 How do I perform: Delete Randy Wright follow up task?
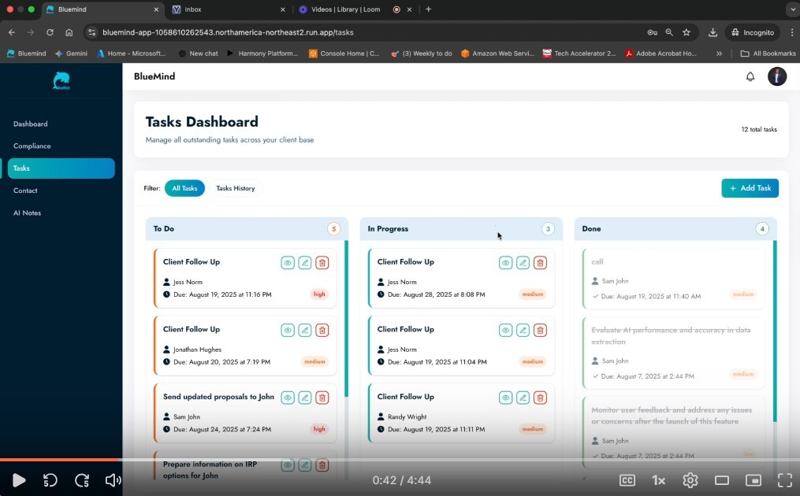tap(540, 398)
